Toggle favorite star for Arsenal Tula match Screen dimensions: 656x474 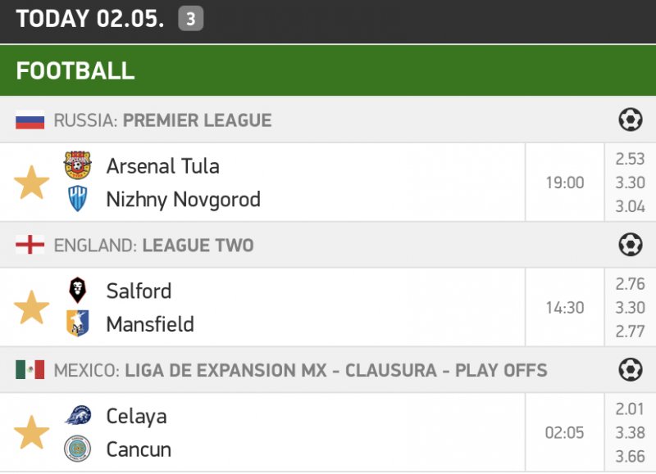point(32,183)
